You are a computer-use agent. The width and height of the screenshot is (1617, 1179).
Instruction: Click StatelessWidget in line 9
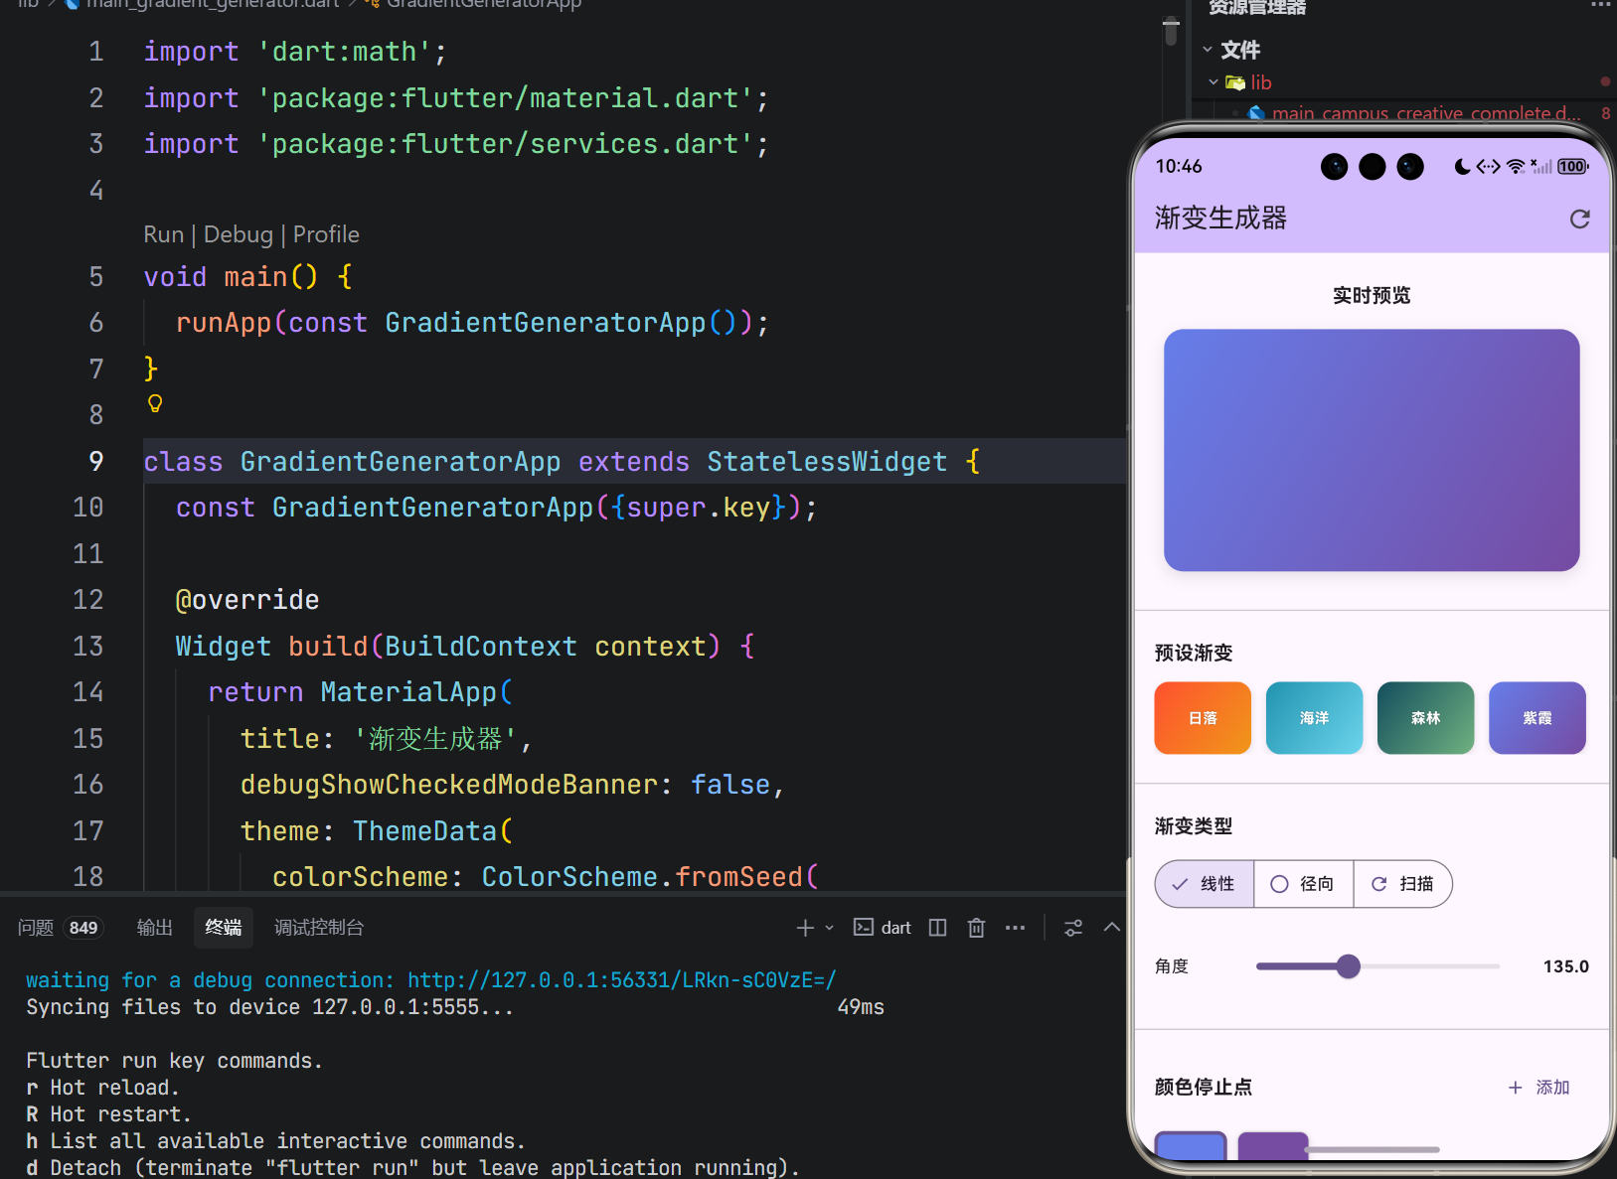pyautogui.click(x=827, y=461)
